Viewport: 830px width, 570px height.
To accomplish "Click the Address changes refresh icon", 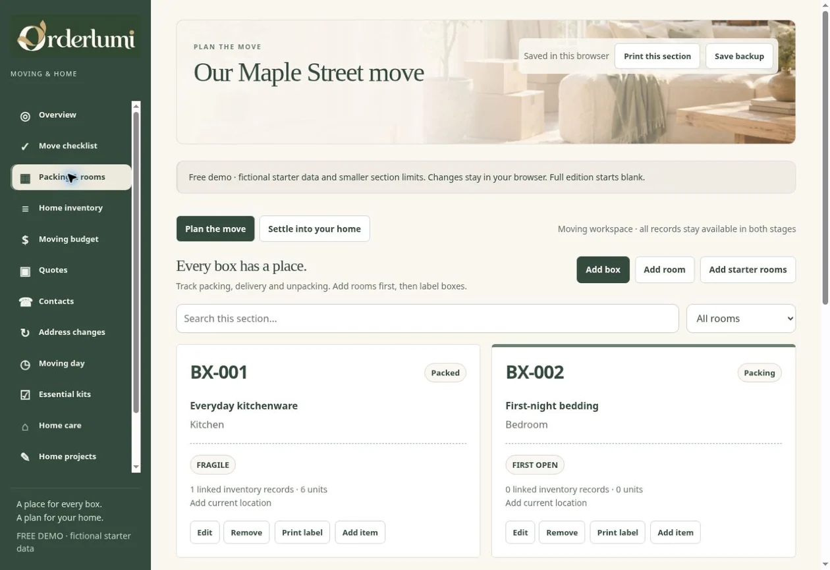I will [25, 333].
